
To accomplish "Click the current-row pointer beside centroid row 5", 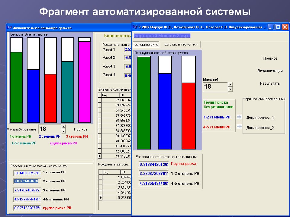I will click(x=100, y=197).
